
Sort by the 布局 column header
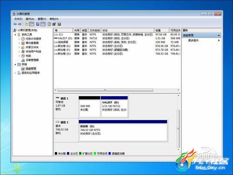point(77,30)
